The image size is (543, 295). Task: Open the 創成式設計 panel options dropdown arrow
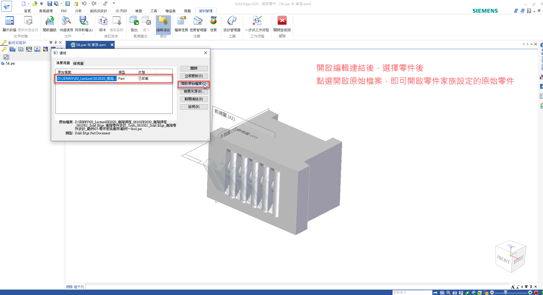coord(51,43)
